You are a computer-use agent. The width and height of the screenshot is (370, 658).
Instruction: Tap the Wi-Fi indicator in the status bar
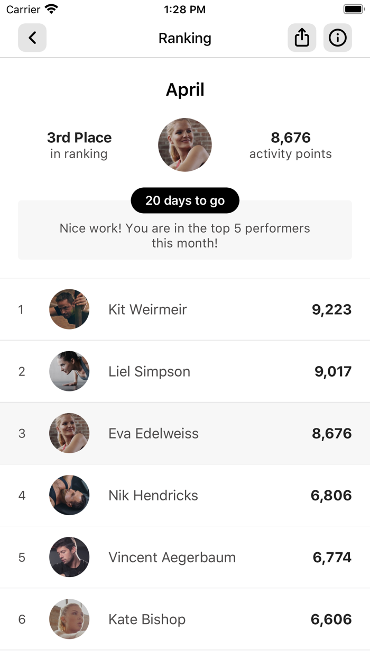(51, 9)
